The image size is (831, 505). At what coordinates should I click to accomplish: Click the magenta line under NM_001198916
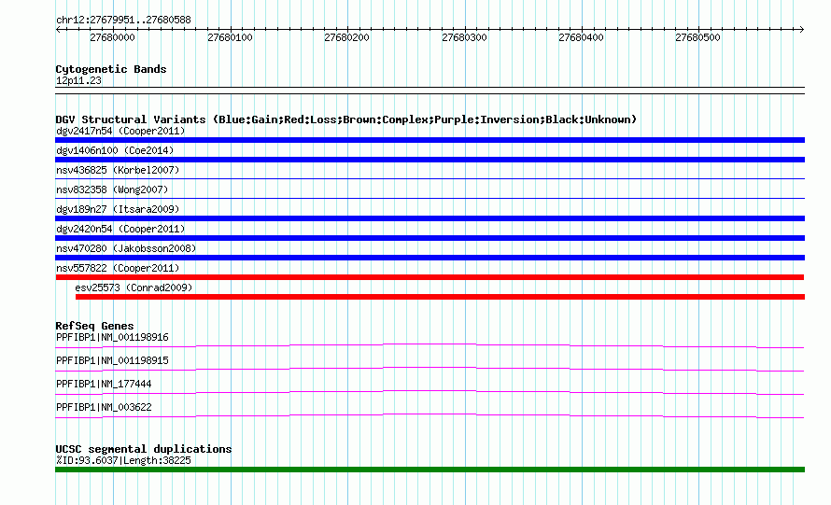pos(430,346)
